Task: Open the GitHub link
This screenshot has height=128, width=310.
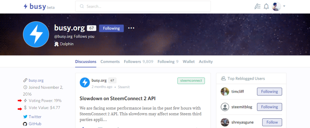Action: 35,124
